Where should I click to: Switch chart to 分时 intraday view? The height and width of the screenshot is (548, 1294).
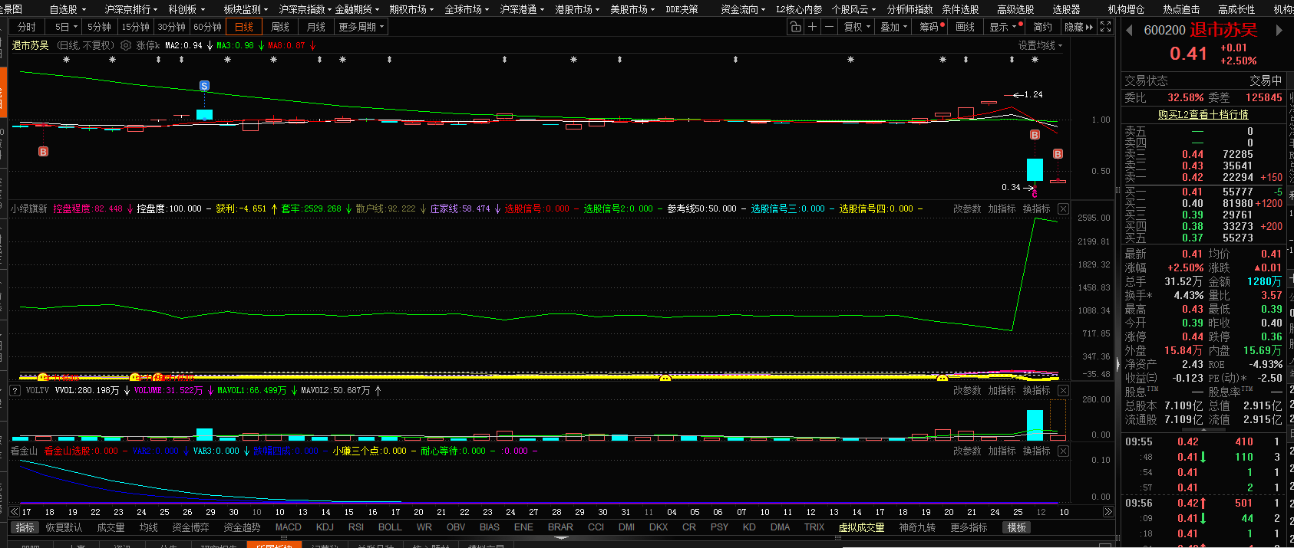(x=27, y=27)
